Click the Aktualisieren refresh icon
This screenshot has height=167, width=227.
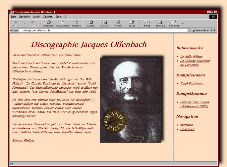[62, 22]
